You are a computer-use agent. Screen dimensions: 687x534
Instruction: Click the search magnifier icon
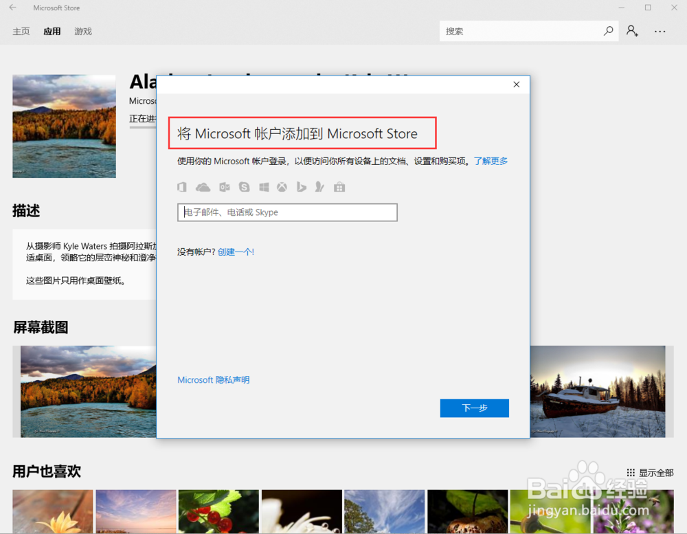(608, 31)
